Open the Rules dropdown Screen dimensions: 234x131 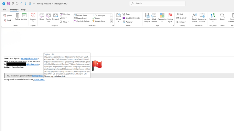pos(127,14)
